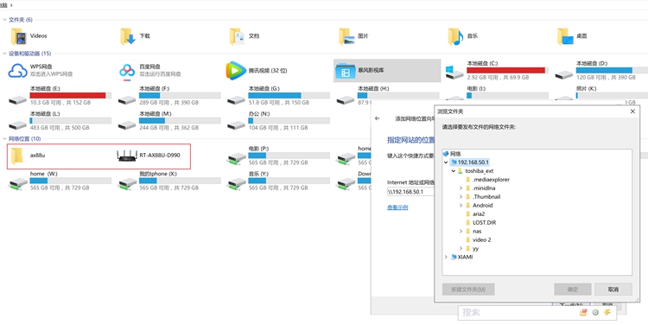Launch the 腾讯视频 (32 位) icon

pos(236,71)
